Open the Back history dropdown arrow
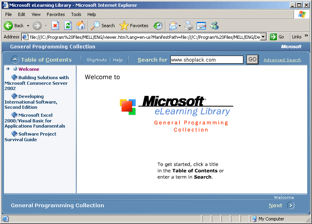Screen dimensions: 312x224 click(28, 26)
